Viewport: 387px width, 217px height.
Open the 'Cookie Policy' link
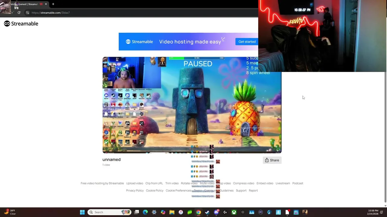(x=154, y=190)
